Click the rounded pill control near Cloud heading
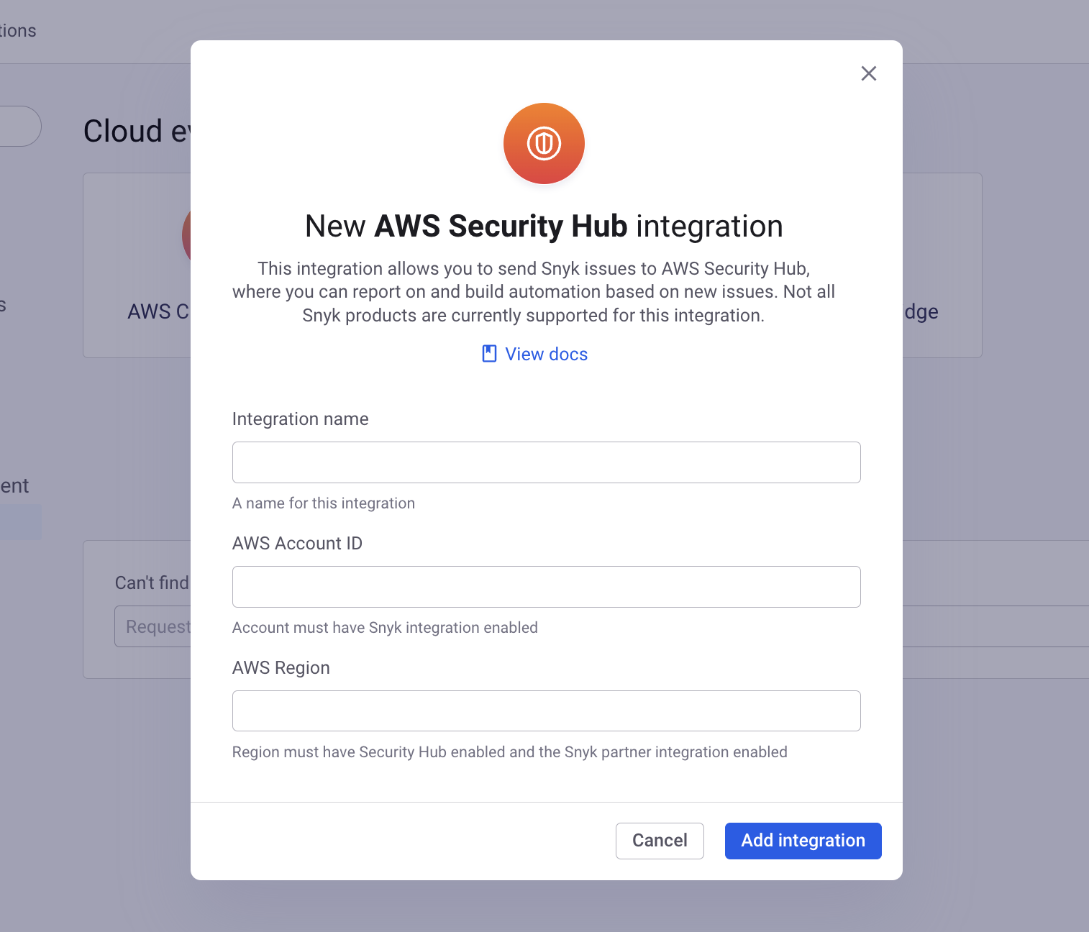The width and height of the screenshot is (1089, 932). pos(18,126)
